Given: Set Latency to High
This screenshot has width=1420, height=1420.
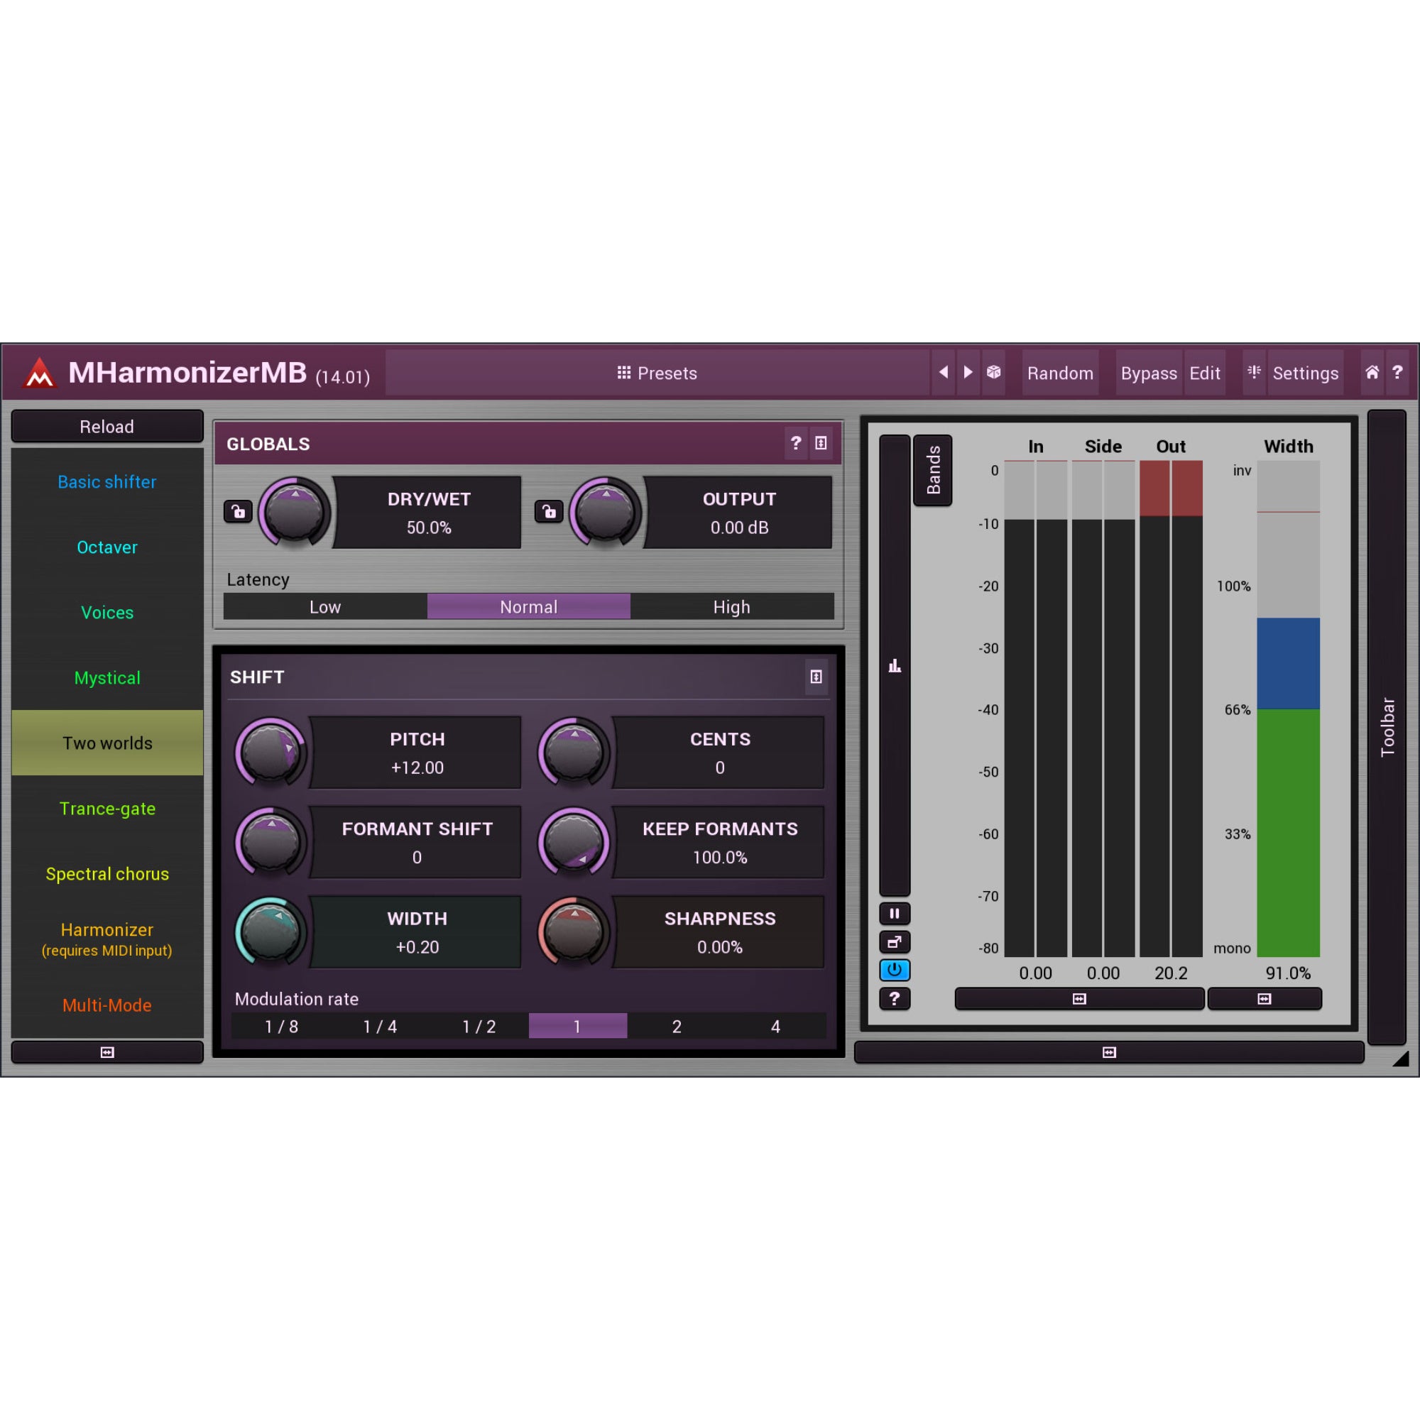Looking at the screenshot, I should pos(732,607).
